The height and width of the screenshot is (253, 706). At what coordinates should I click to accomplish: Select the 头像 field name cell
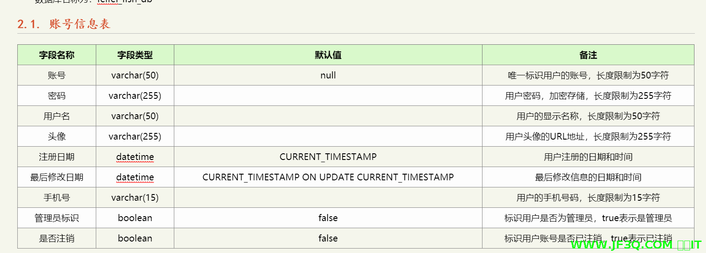point(57,136)
